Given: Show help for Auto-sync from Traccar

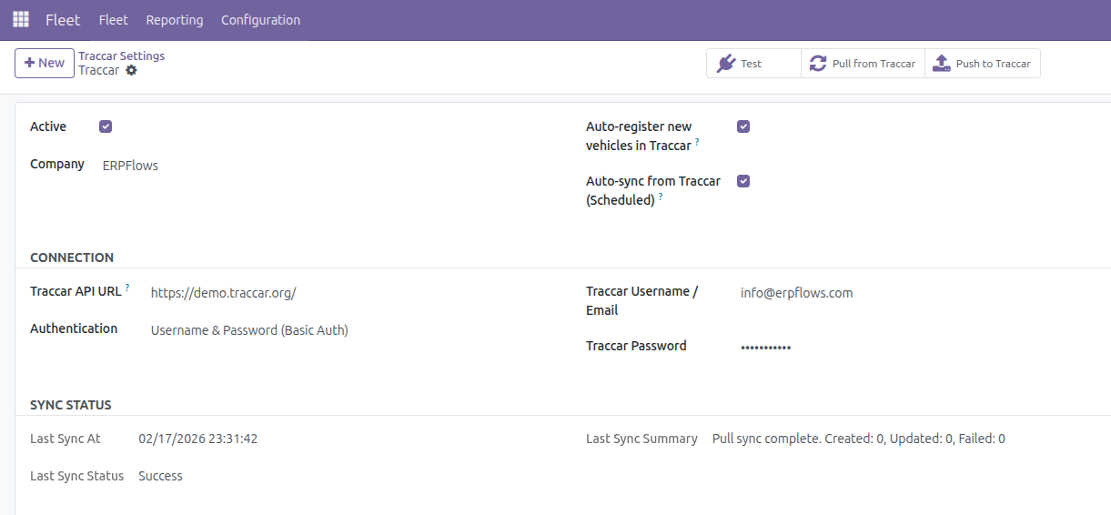Looking at the screenshot, I should (661, 197).
